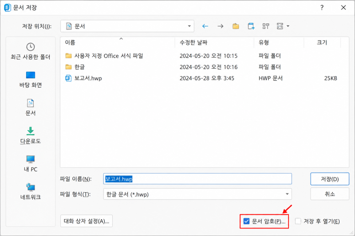Toggle the 문서 암호 checkbox

click(246, 221)
